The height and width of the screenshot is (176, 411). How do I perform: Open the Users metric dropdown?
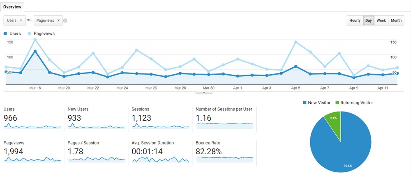15,21
